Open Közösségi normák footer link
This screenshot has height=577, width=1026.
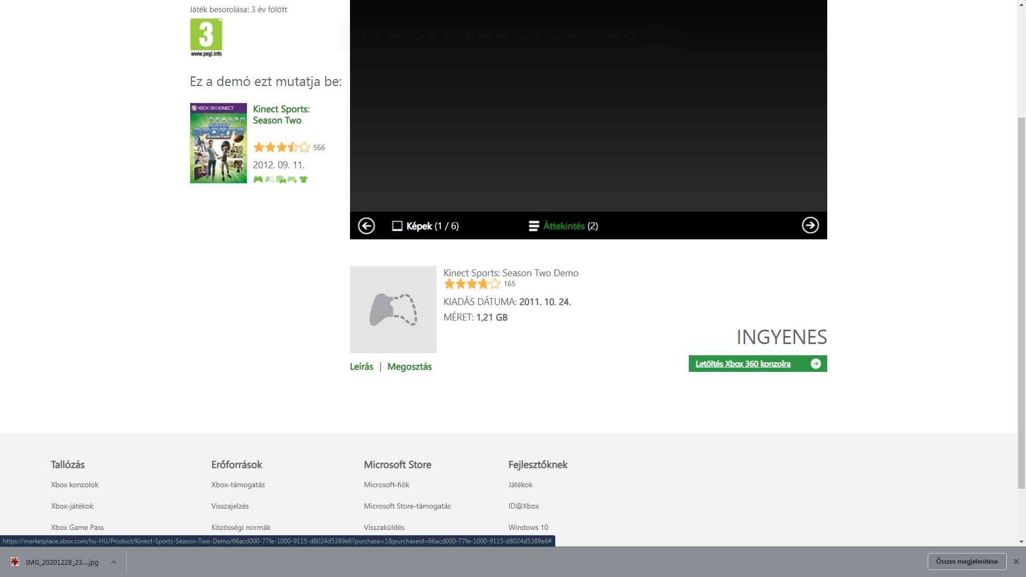pos(241,527)
